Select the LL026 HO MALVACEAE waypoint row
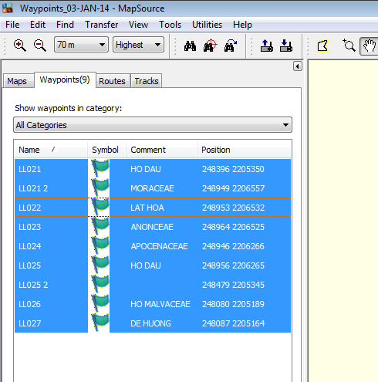 coord(153,304)
